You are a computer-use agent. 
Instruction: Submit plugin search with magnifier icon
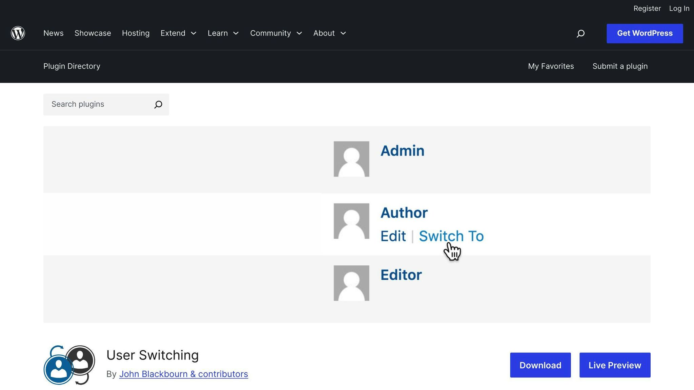(158, 104)
